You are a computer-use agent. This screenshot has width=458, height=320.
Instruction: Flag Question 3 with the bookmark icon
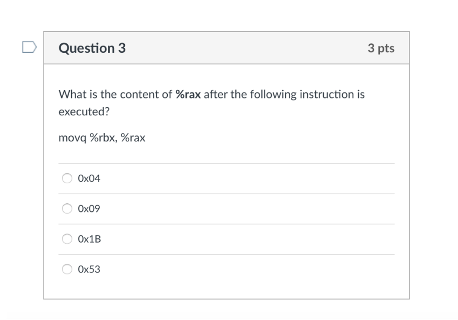click(x=29, y=46)
